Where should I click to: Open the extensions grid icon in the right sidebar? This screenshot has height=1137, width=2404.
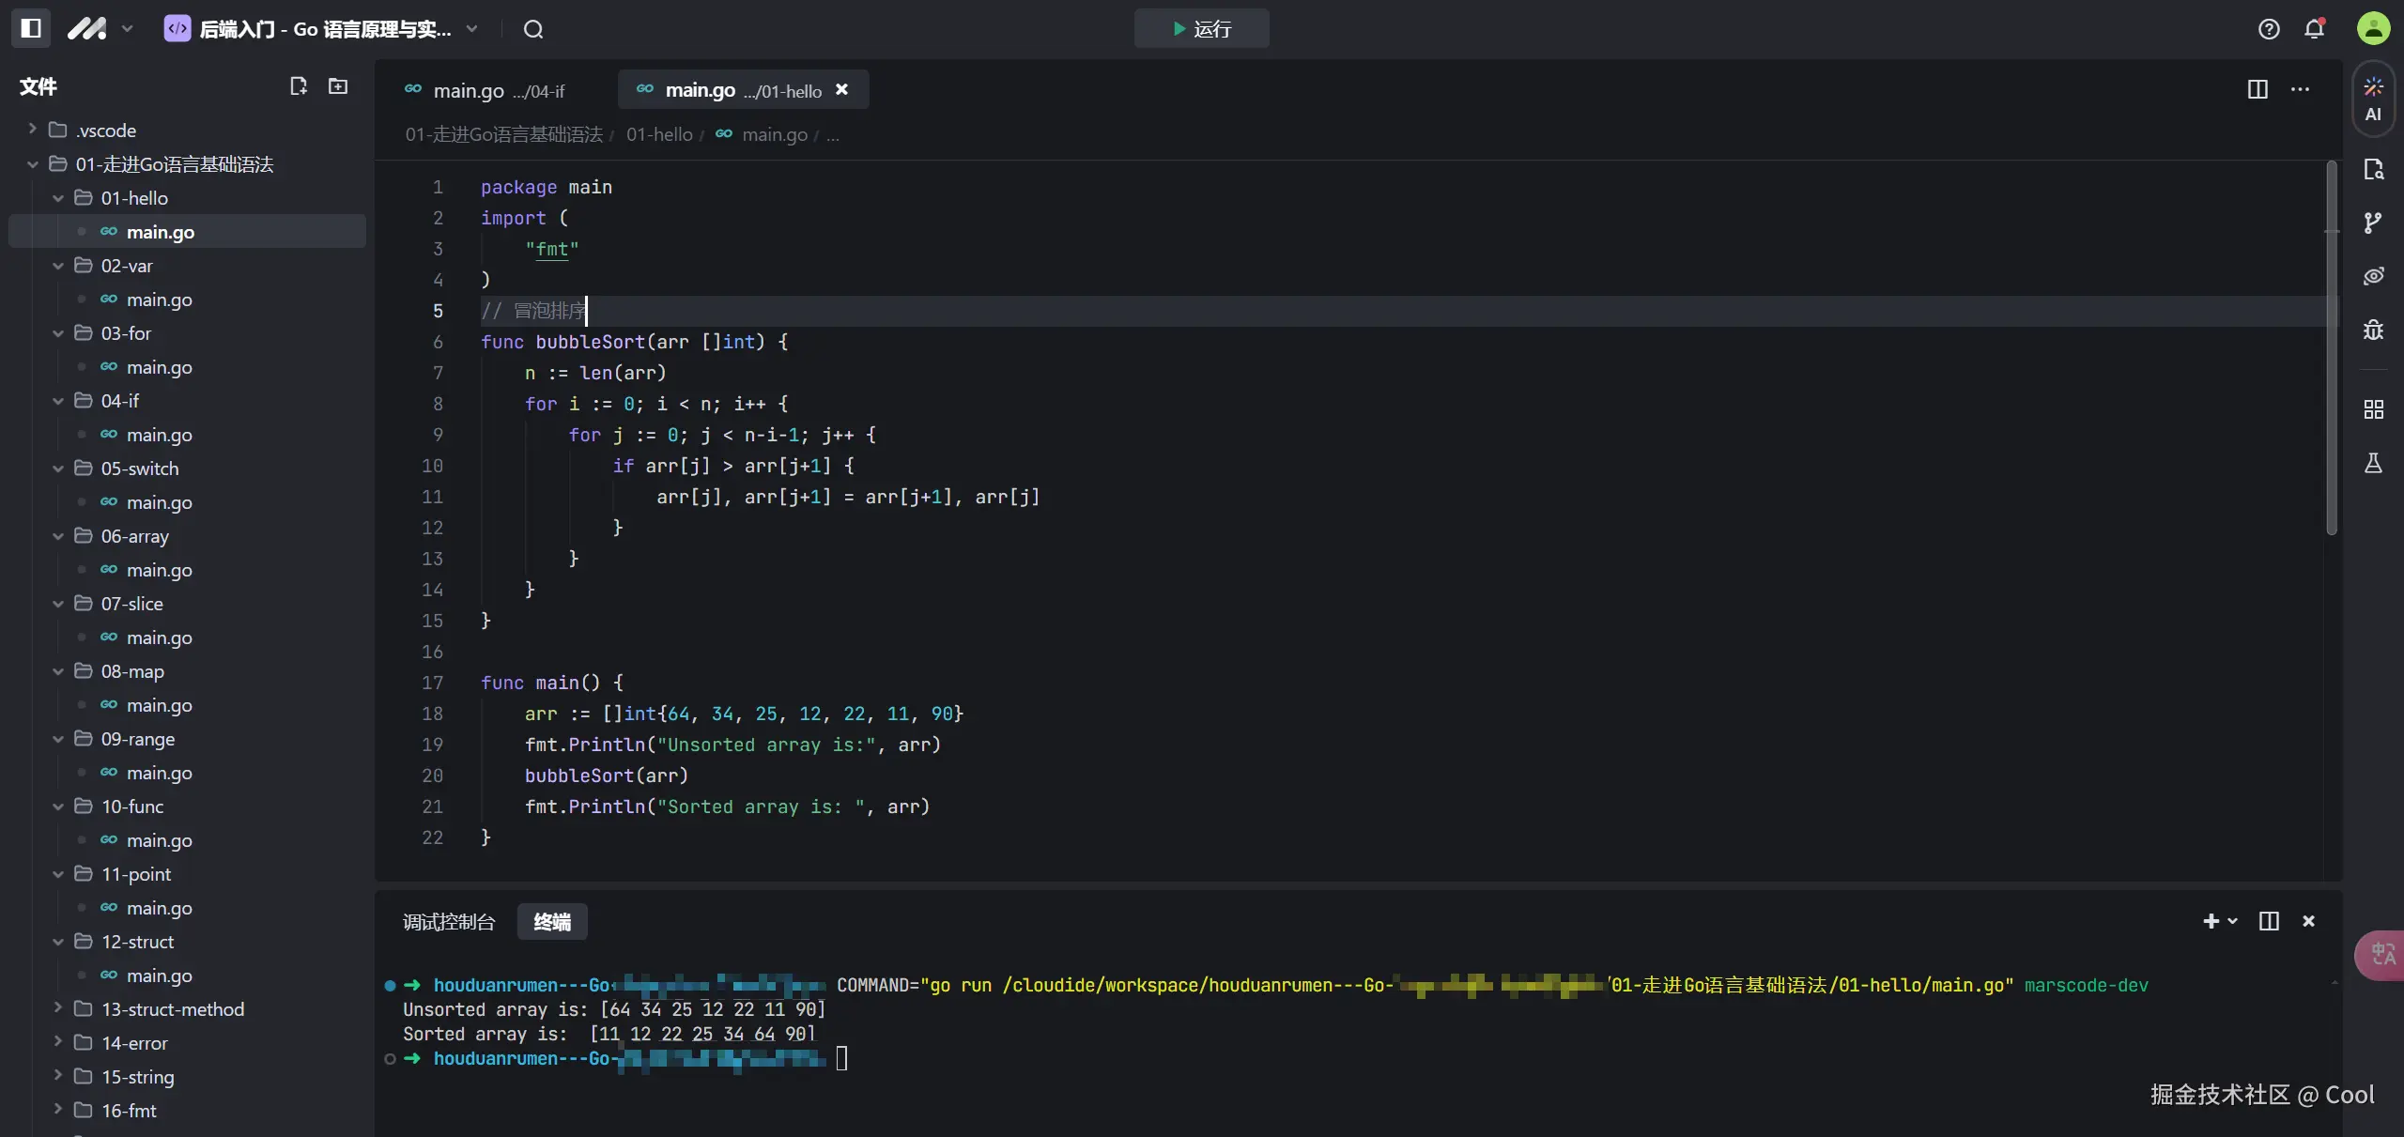point(2373,409)
